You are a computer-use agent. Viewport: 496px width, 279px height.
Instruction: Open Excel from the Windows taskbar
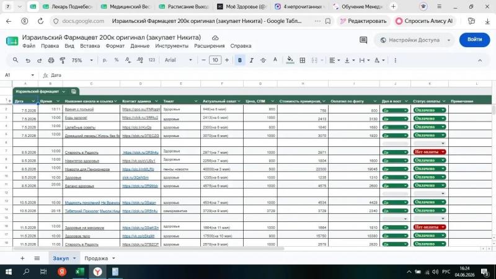click(x=80, y=272)
